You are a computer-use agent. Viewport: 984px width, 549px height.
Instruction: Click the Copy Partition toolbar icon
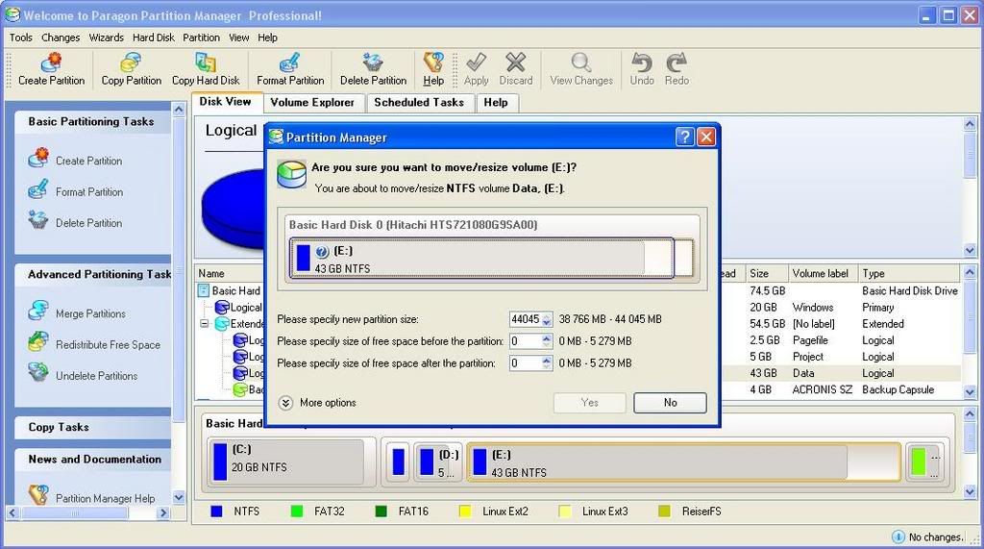131,63
